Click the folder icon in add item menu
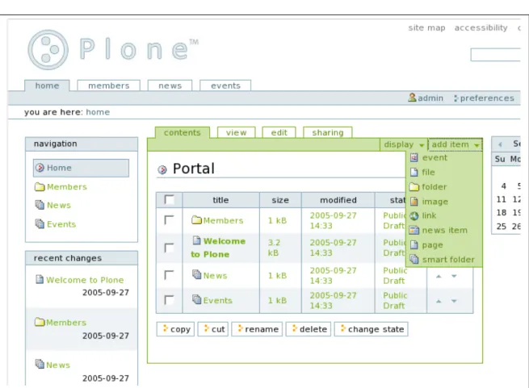Image resolution: width=529 pixels, height=388 pixels. 414,187
